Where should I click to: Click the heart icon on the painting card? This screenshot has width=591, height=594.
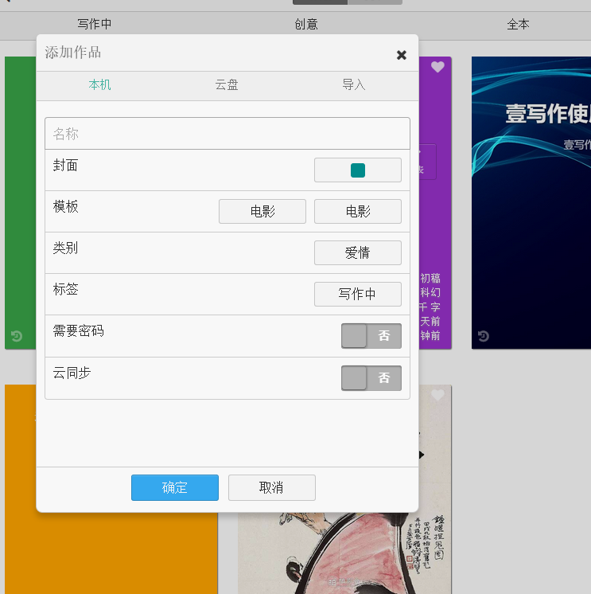[x=437, y=395]
